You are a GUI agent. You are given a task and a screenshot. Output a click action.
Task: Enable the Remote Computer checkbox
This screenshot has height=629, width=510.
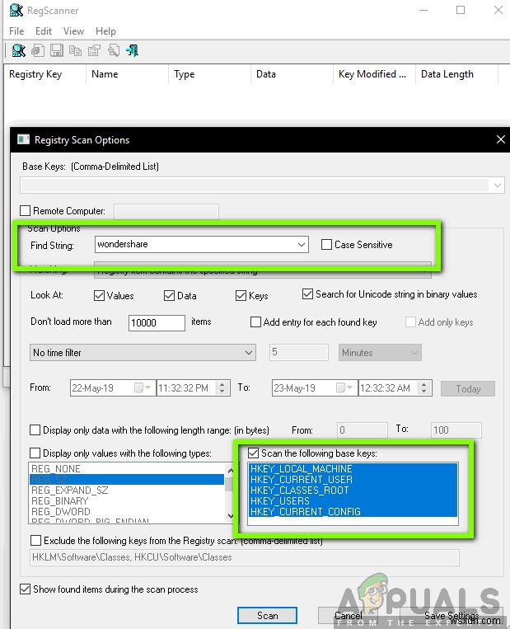[25, 210]
